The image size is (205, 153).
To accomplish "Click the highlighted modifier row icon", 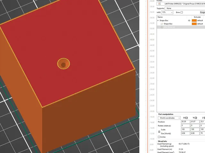I will click(162, 27).
